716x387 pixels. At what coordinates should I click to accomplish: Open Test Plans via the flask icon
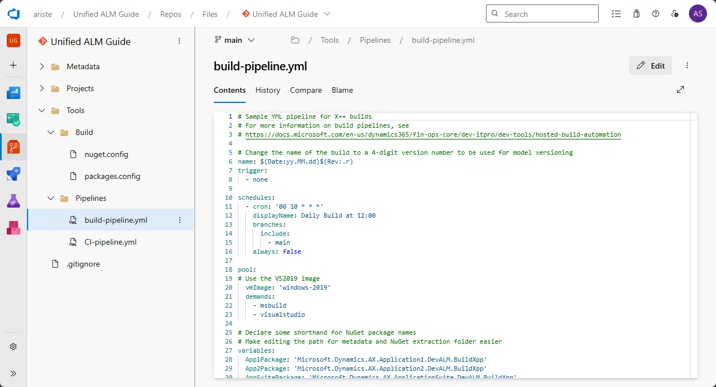point(14,201)
